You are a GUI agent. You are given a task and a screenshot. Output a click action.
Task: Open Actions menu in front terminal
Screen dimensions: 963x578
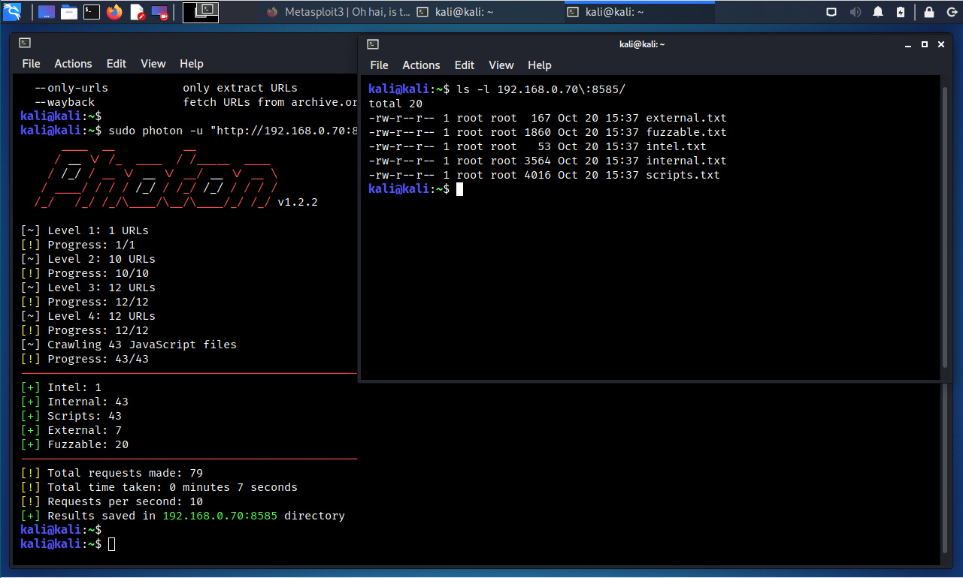(421, 65)
